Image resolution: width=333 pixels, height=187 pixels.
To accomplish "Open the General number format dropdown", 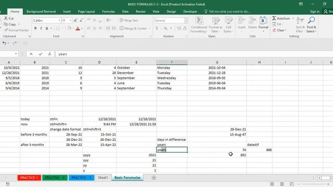I will [186, 20].
